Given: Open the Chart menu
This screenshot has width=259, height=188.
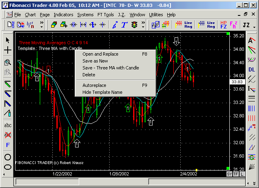Looking at the screenshot, I should click(x=30, y=15).
